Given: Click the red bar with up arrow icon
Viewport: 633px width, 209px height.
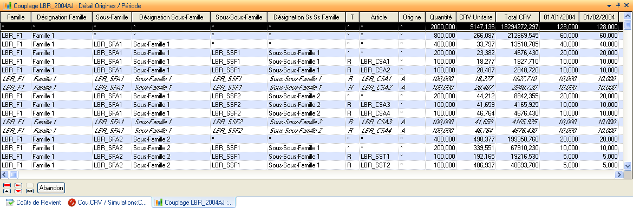Looking at the screenshot, I should coord(7,187).
